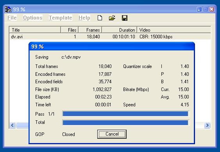The image size is (220, 152).
Task: Open the Help menu
Action: tap(84, 18)
